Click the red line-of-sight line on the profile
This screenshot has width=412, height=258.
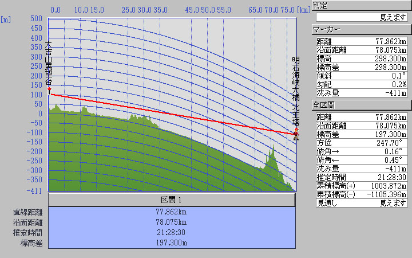click(x=172, y=114)
